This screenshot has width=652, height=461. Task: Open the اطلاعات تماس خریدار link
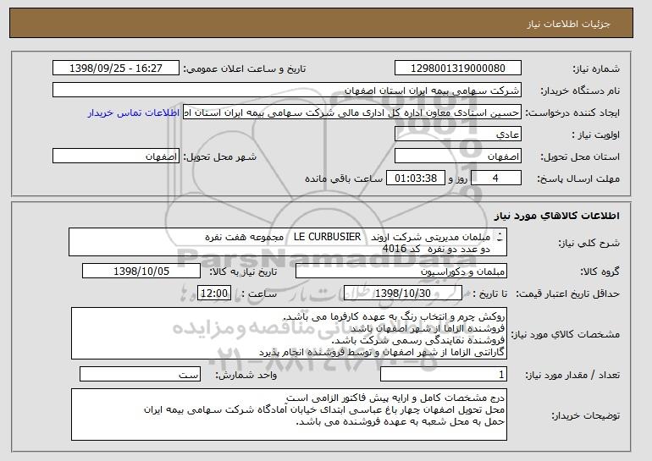pyautogui.click(x=134, y=113)
